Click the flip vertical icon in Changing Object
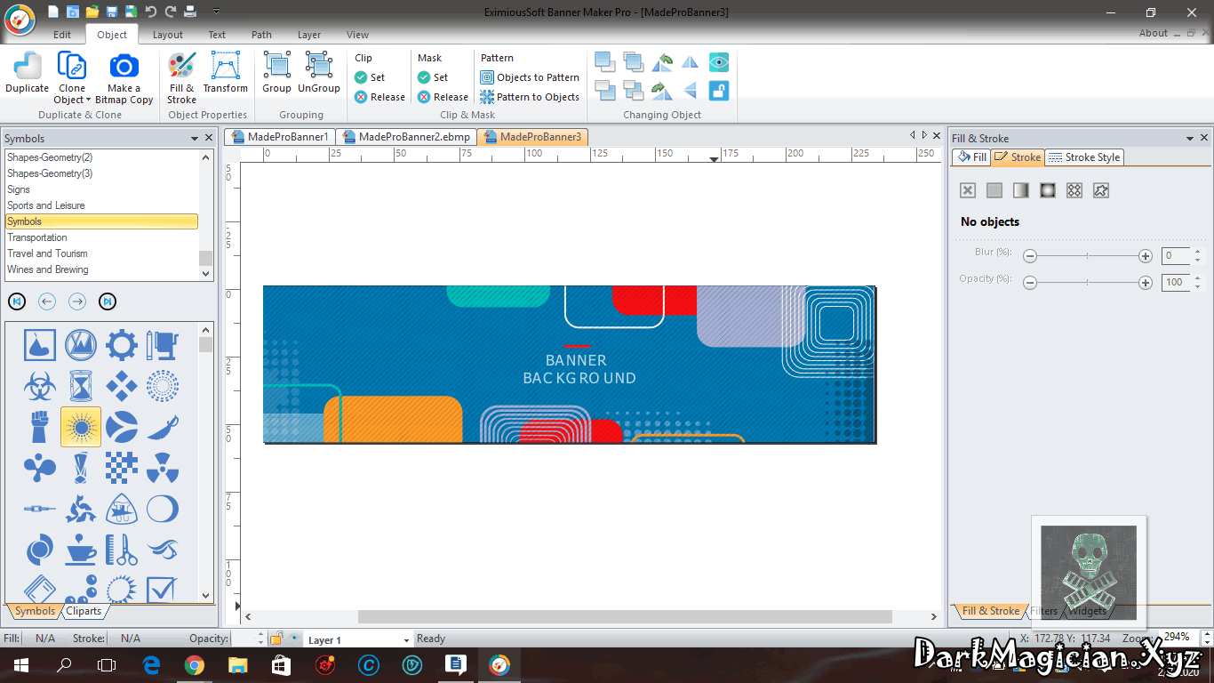This screenshot has height=683, width=1214. (691, 90)
